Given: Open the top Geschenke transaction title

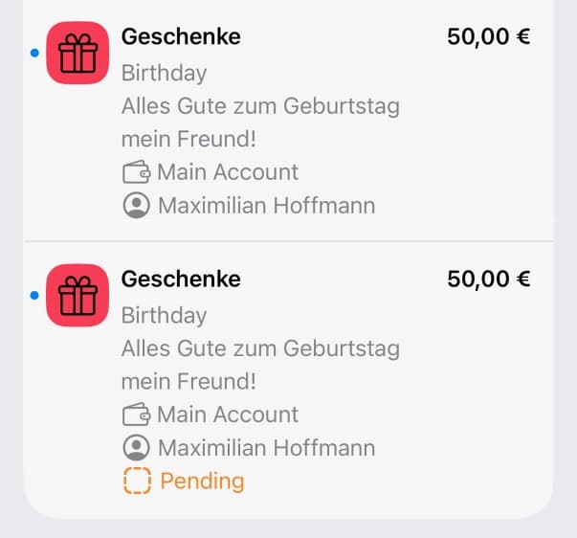Looking at the screenshot, I should click(181, 37).
